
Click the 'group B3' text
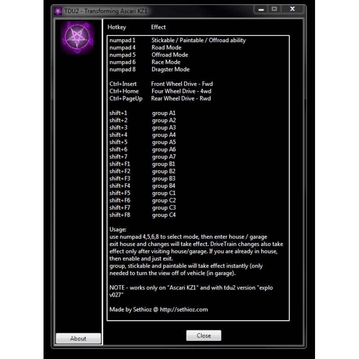click(x=163, y=179)
